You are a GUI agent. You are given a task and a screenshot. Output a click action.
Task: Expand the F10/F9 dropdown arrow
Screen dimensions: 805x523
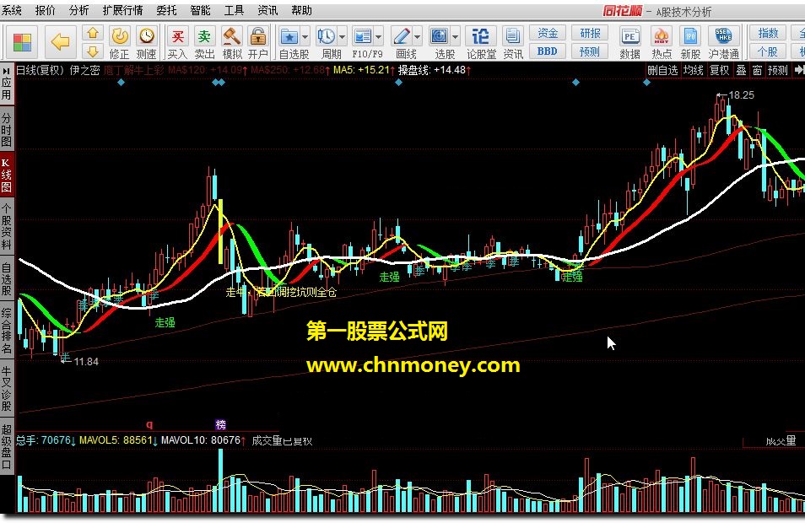[379, 37]
